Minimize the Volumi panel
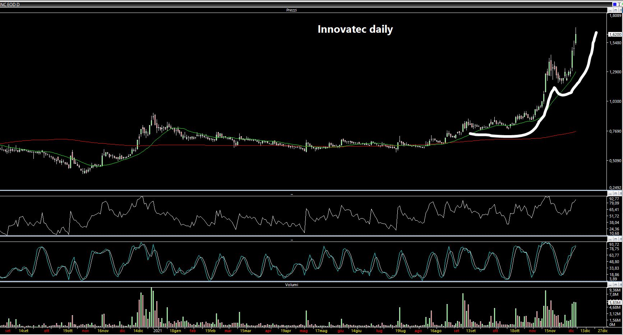623x335 pixels. coord(610,284)
